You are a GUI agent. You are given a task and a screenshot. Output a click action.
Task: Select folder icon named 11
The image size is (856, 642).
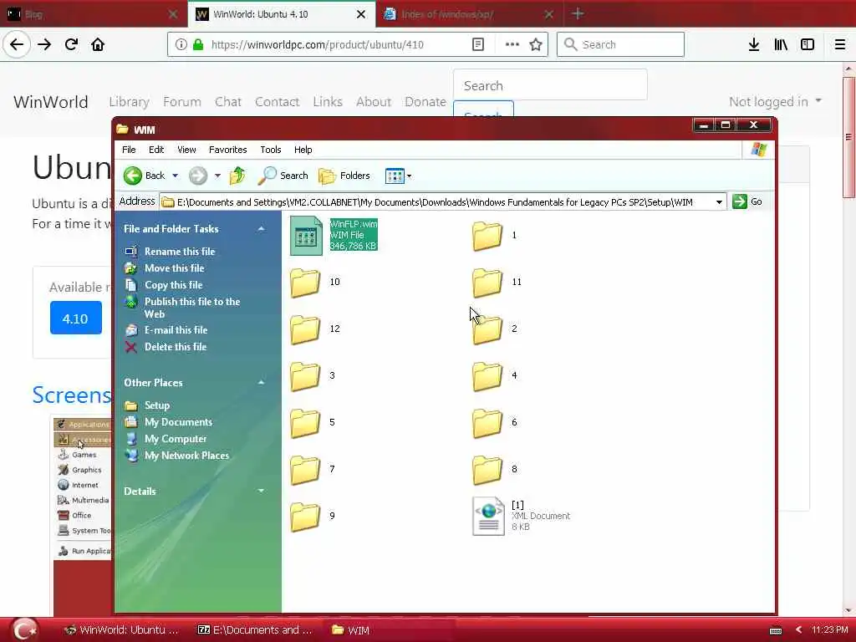tap(487, 283)
